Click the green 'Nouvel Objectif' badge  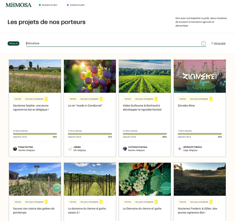click(166, 188)
